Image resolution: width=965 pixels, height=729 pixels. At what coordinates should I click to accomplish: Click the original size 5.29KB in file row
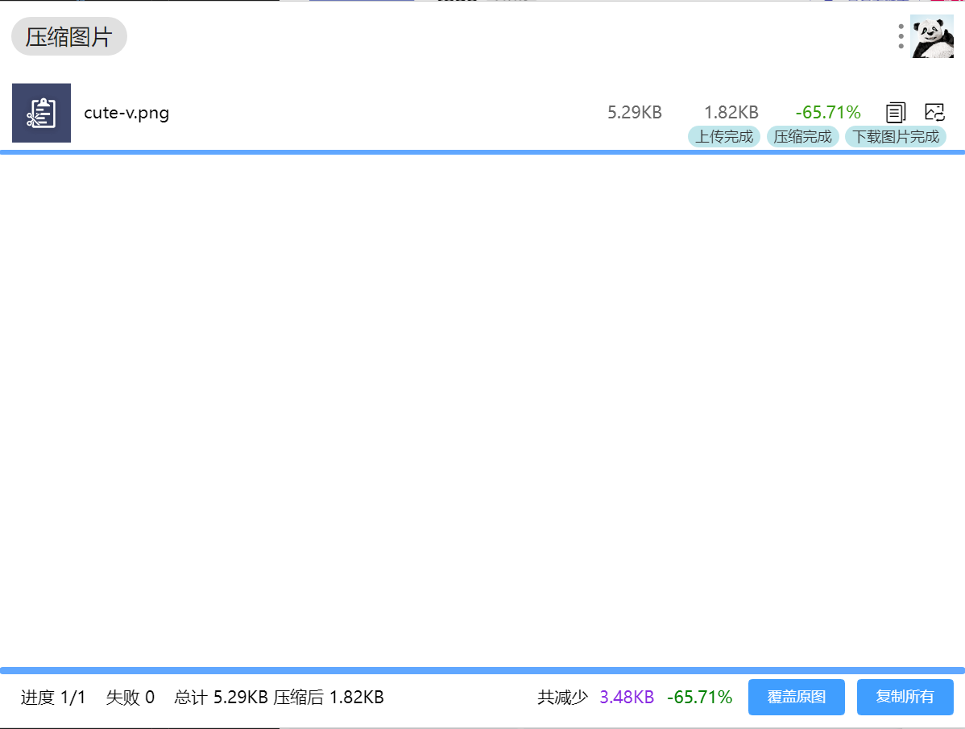[634, 113]
